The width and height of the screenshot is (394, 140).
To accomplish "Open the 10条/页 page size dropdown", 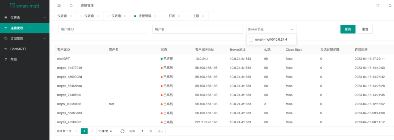I will pos(105,131).
